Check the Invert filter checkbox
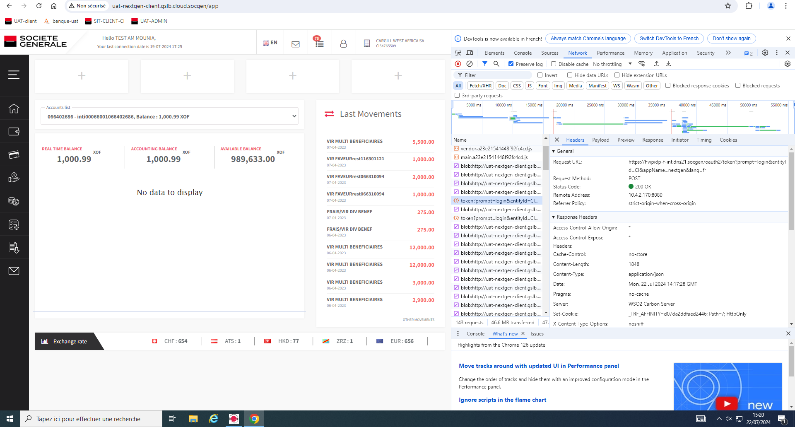The image size is (795, 427). [540, 75]
